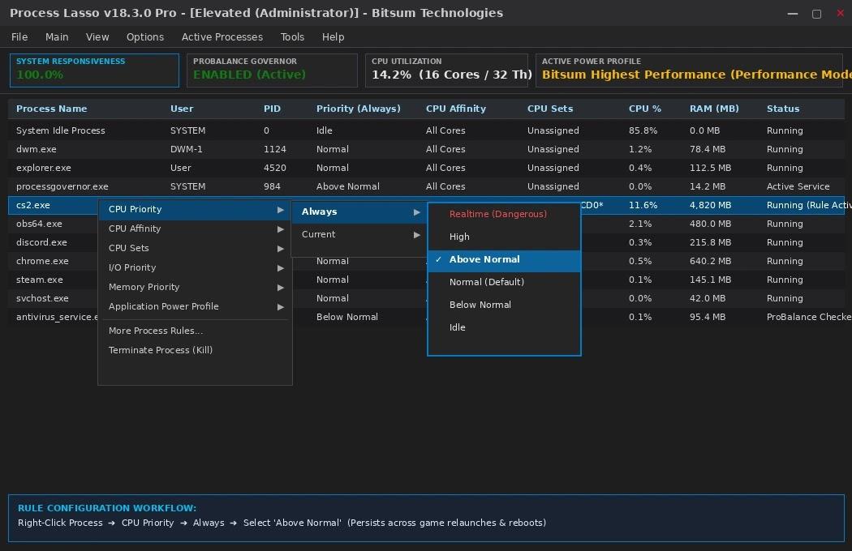Open More Process Rules... entry
Screen dimensions: 852x551
pyautogui.click(x=195, y=331)
